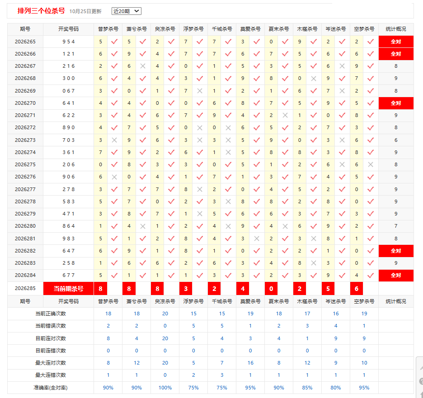The width and height of the screenshot is (423, 398).
Task: Click the gray X mark in row 2026274 under 千城杀号
Action: 228,152
